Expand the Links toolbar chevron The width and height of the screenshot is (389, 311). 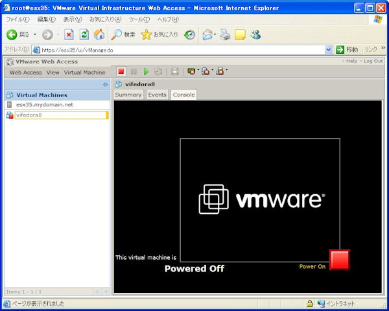pos(383,48)
